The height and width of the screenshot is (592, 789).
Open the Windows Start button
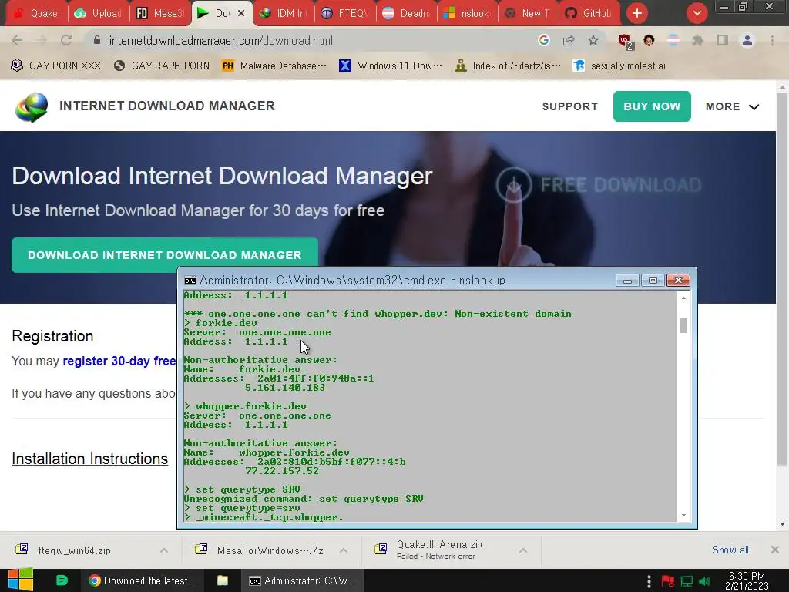(21, 580)
